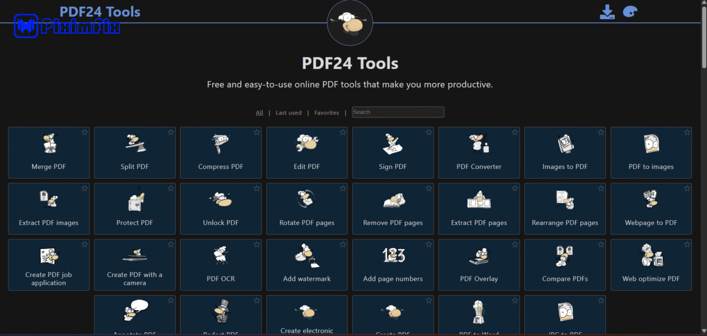
Task: Favorite Images to PDF with its star
Action: point(601,132)
